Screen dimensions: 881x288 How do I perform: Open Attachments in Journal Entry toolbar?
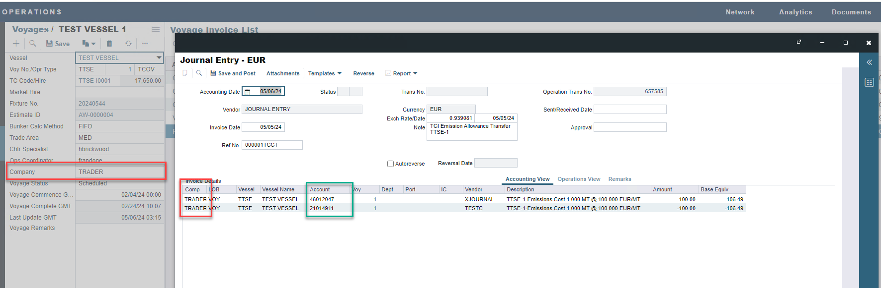pyautogui.click(x=283, y=73)
